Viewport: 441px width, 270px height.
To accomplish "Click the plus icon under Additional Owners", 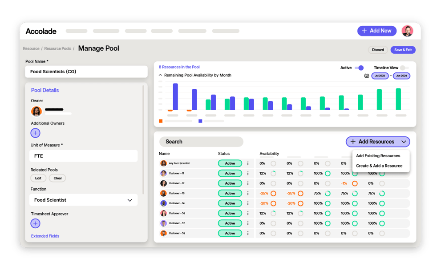I will pos(35,133).
